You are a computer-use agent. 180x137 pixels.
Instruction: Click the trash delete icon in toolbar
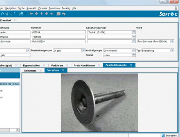click(7, 14)
